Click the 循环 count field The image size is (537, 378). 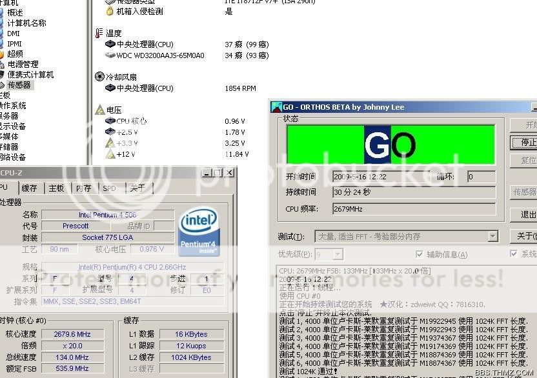click(481, 177)
